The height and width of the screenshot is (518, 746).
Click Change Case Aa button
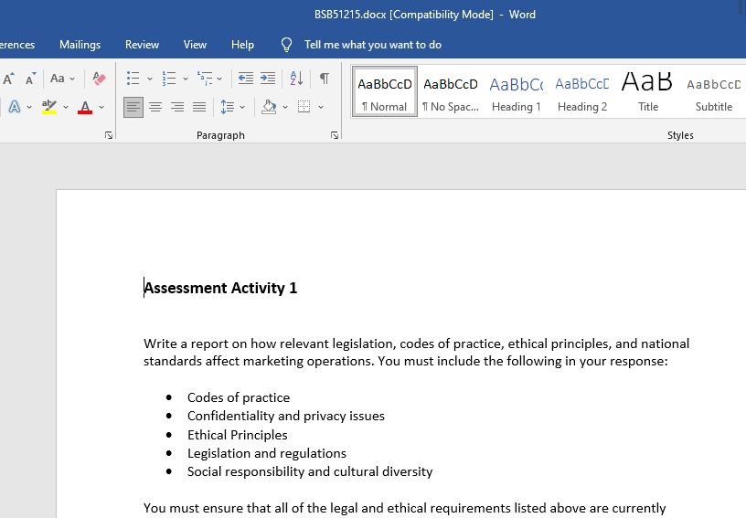pyautogui.click(x=57, y=79)
